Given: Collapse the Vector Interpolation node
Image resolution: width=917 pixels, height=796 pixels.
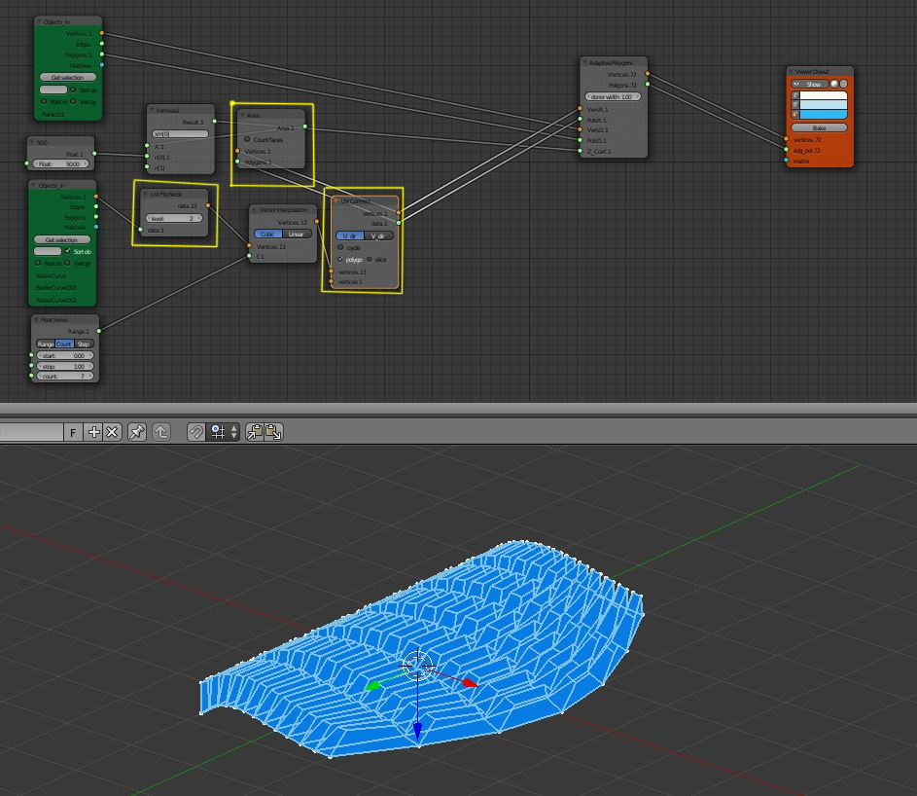Looking at the screenshot, I should (x=255, y=209).
